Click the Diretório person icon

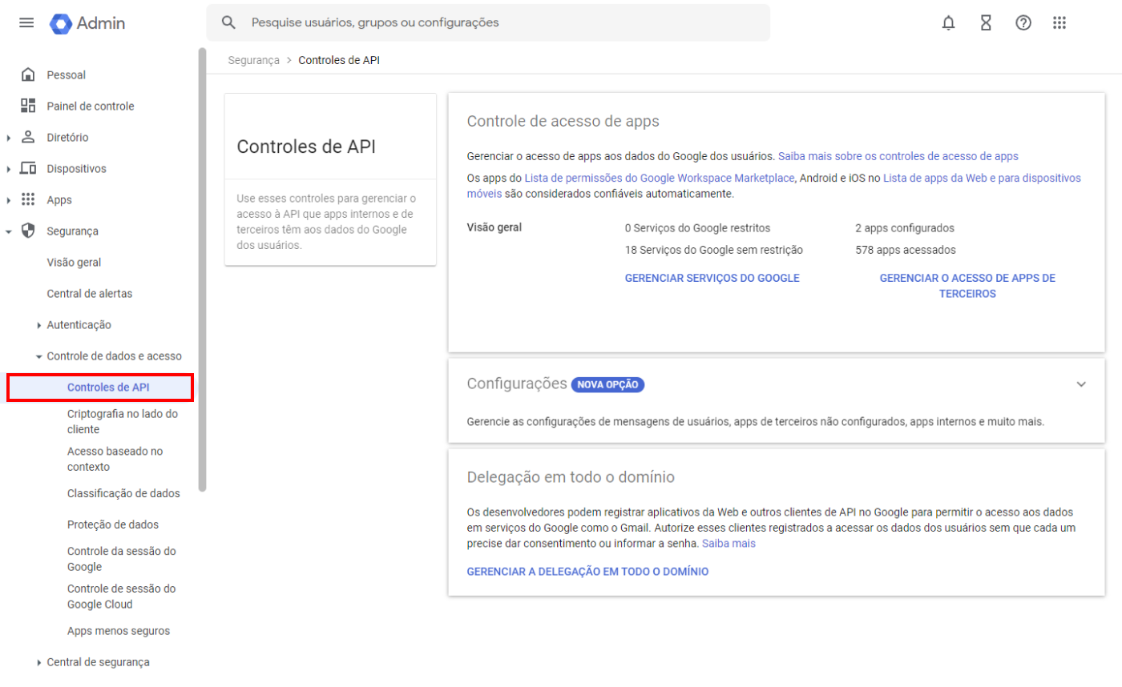(28, 137)
